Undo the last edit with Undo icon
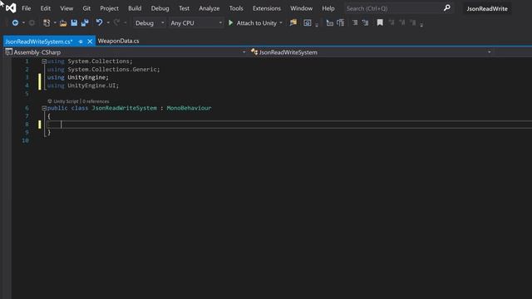 99,22
